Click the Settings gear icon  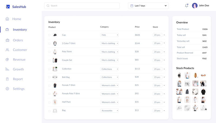(x=7, y=89)
